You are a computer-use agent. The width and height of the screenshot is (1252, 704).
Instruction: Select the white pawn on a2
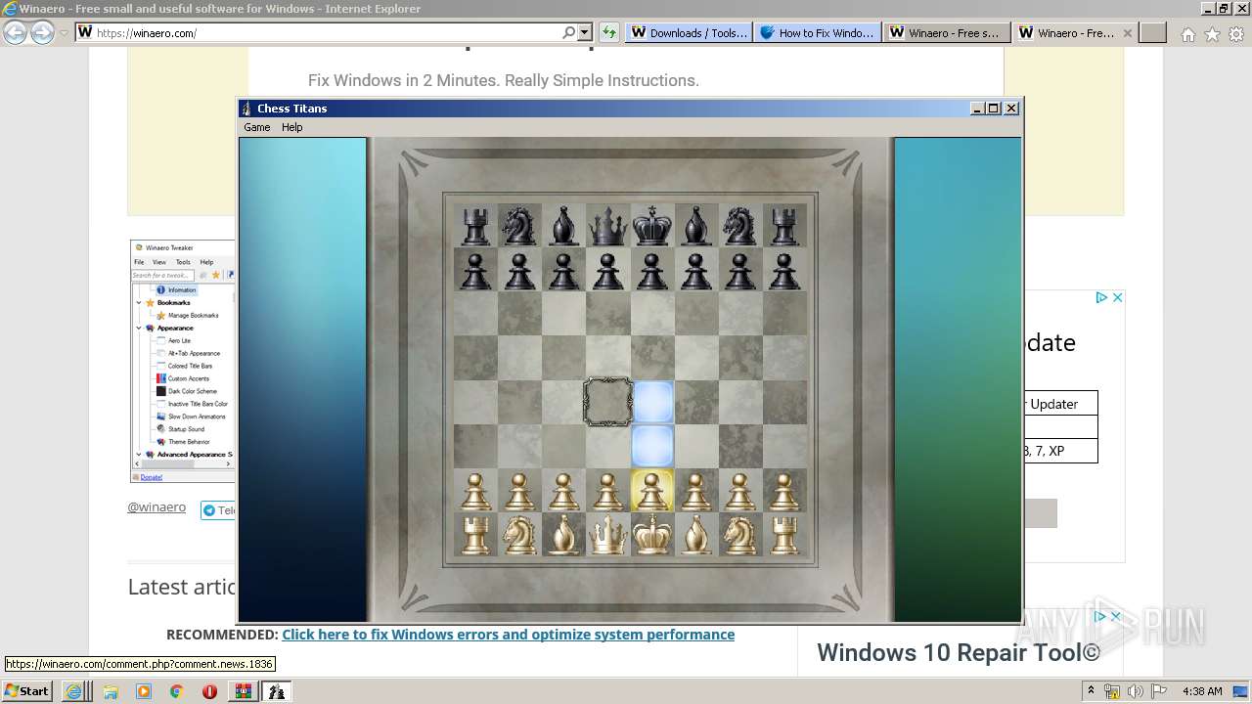tap(476, 491)
